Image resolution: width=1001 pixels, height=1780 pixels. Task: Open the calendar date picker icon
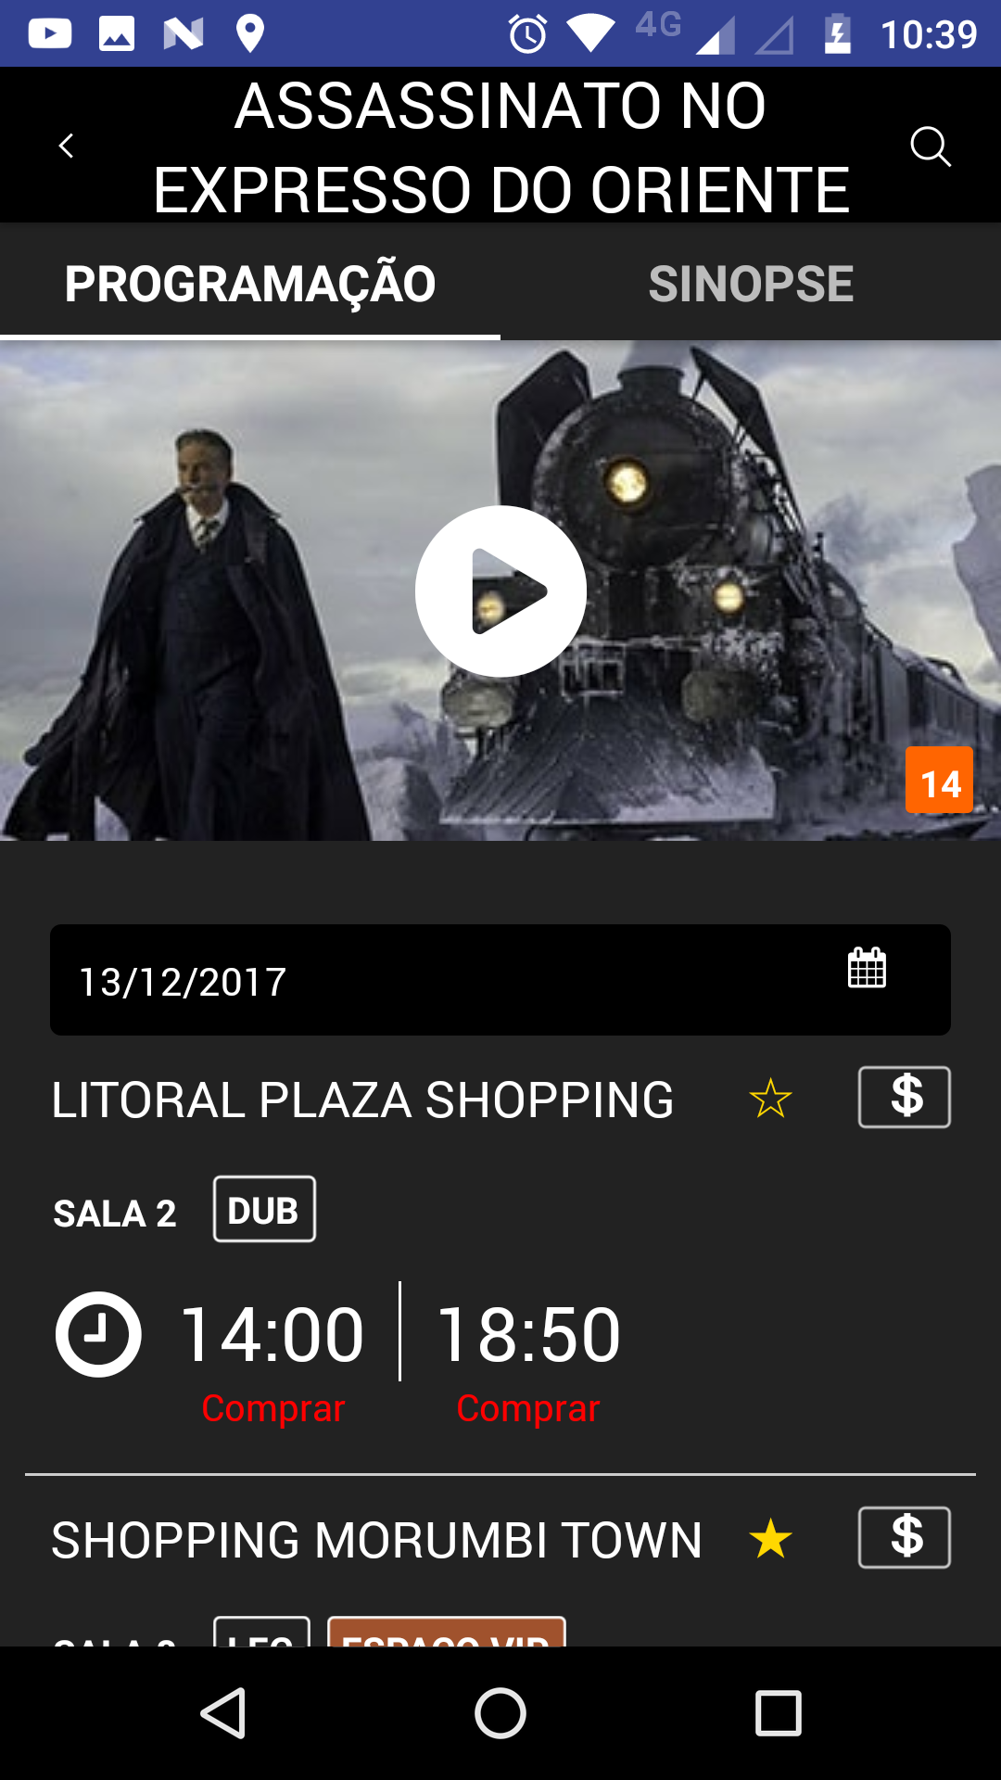(x=868, y=968)
